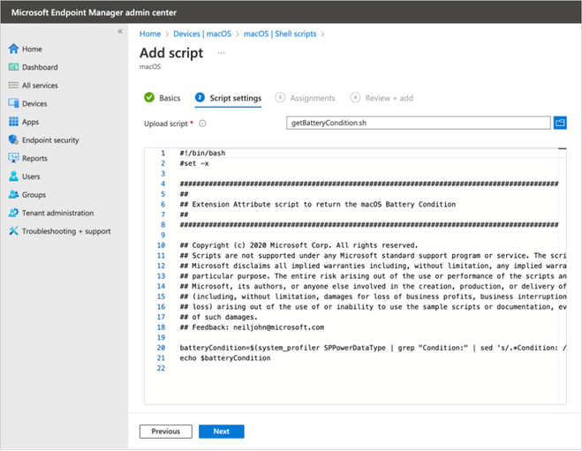The image size is (582, 451).
Task: Open All services in the navigation
Action: coord(40,86)
